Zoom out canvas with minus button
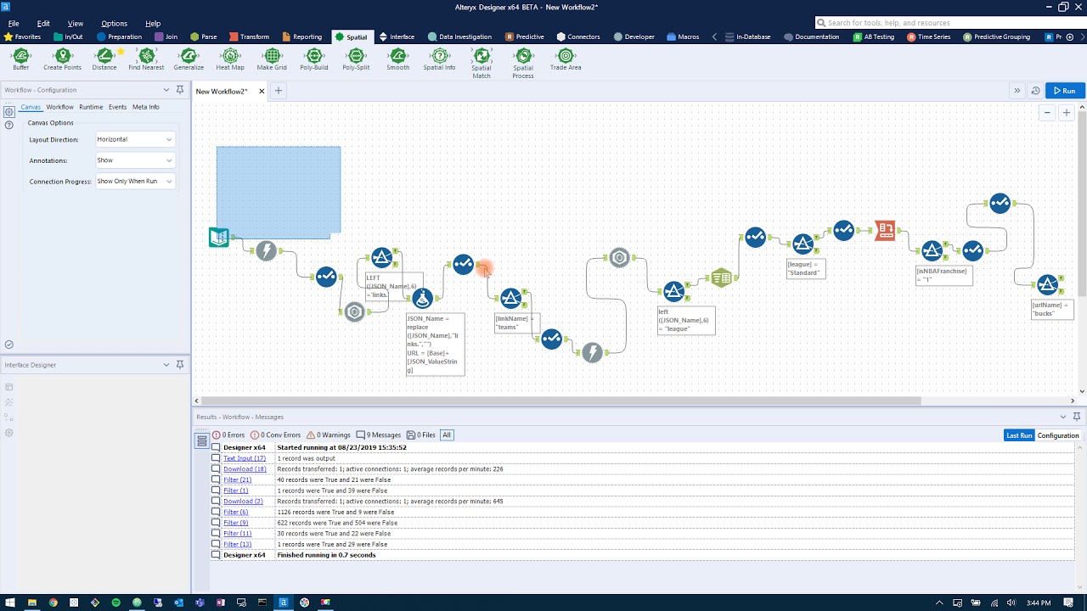 click(1047, 113)
